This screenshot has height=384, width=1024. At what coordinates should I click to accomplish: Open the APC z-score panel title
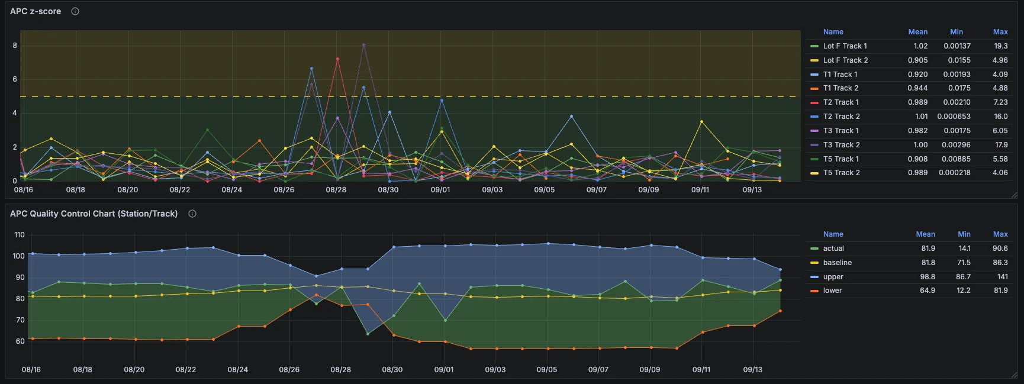pyautogui.click(x=36, y=11)
